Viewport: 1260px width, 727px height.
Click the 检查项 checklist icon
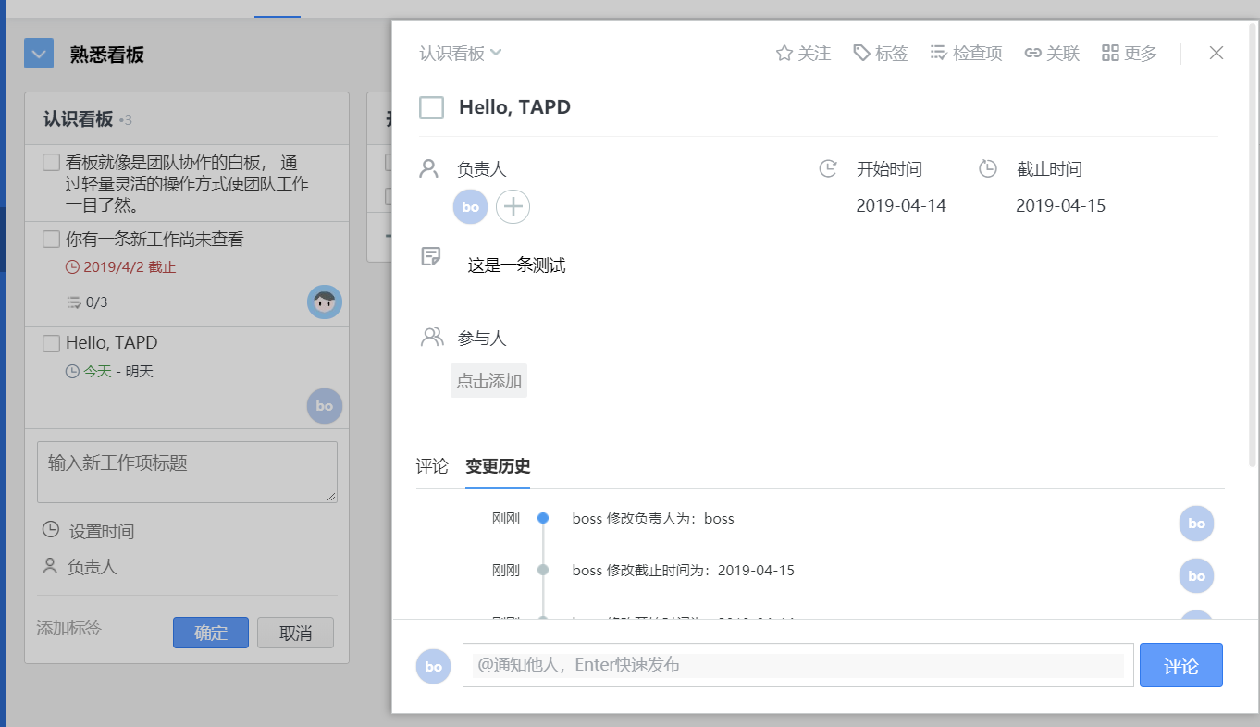[x=939, y=53]
